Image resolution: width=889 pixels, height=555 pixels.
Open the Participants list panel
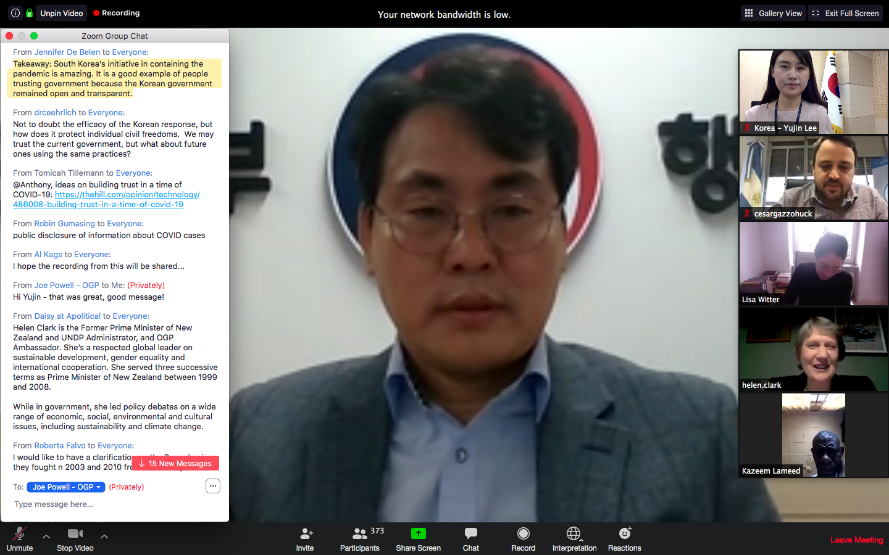360,534
